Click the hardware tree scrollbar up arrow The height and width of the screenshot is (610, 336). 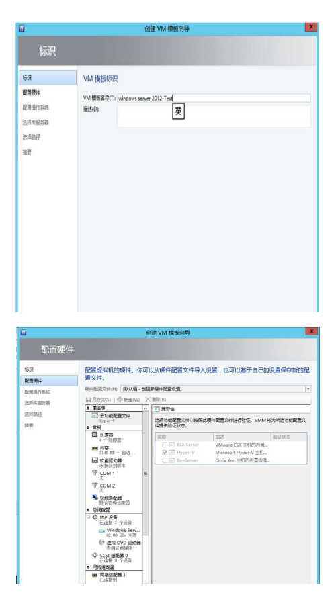click(146, 408)
